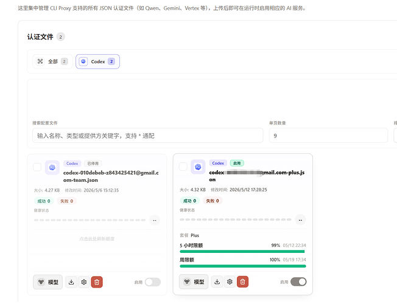The image size is (397, 304).
Task: Click 成功 0 badge on com-plus.json card
Action: pyautogui.click(x=189, y=201)
